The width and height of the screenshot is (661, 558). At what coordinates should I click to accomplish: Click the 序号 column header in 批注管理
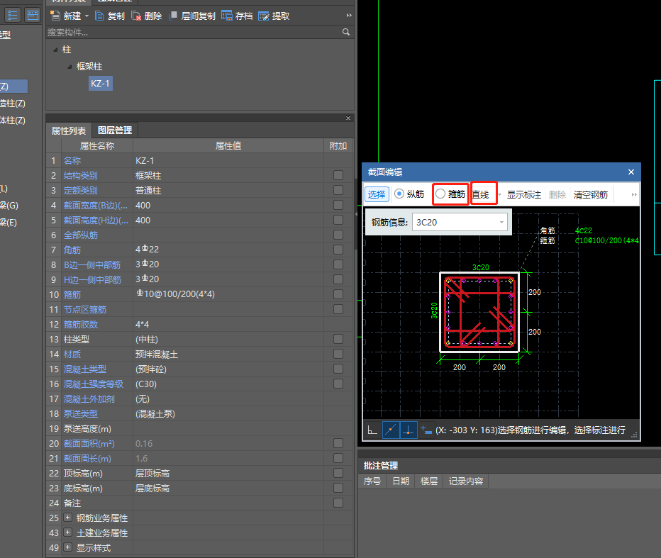(372, 481)
